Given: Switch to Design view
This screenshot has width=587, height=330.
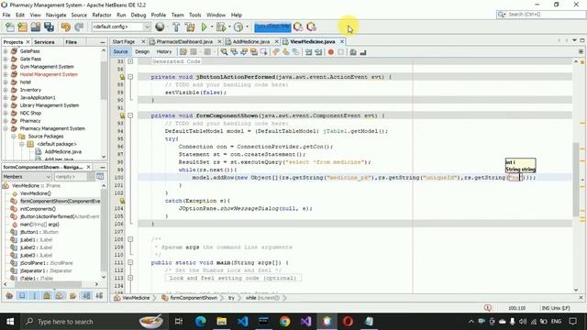Looking at the screenshot, I should (142, 51).
